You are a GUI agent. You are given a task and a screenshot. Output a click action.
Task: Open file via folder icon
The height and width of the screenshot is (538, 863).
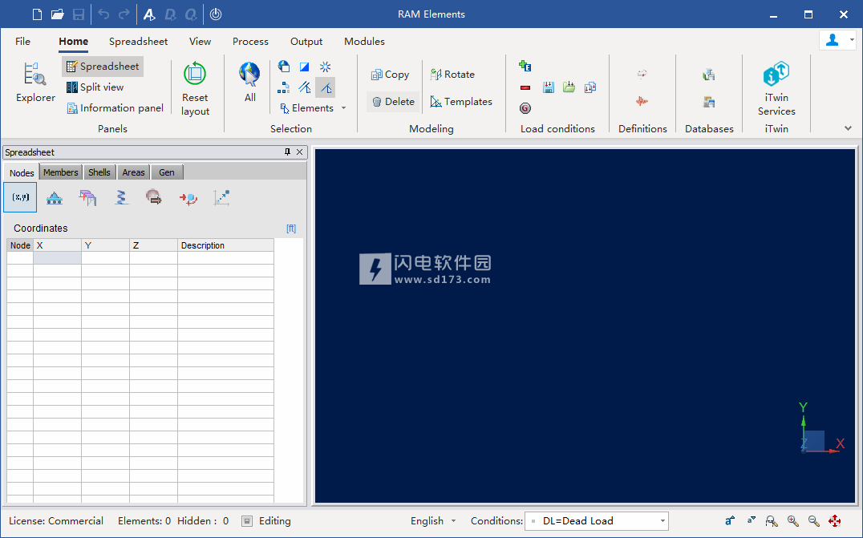point(57,14)
